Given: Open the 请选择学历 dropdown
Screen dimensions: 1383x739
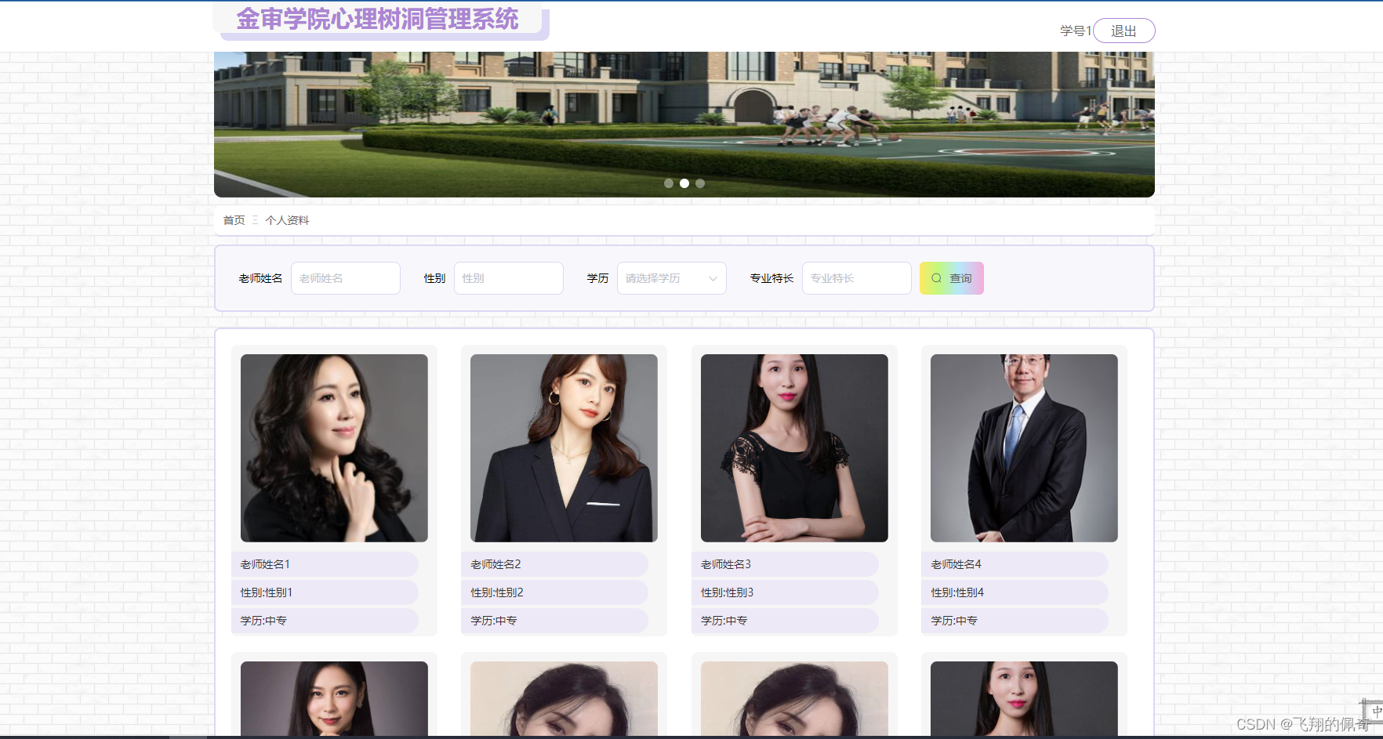Looking at the screenshot, I should [672, 278].
